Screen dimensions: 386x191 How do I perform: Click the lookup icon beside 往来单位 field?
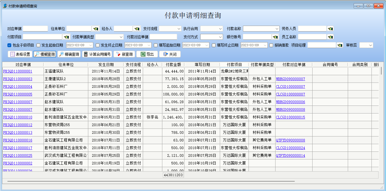tap(95, 29)
